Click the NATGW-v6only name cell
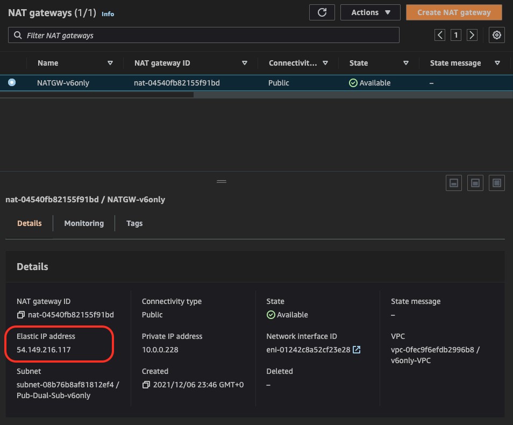The image size is (513, 425). 63,83
